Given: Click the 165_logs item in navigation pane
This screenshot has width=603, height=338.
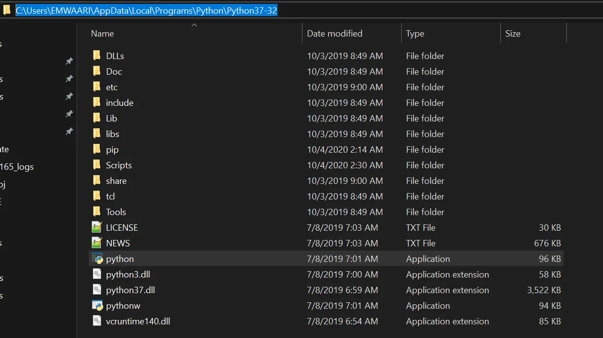Looking at the screenshot, I should (x=17, y=167).
